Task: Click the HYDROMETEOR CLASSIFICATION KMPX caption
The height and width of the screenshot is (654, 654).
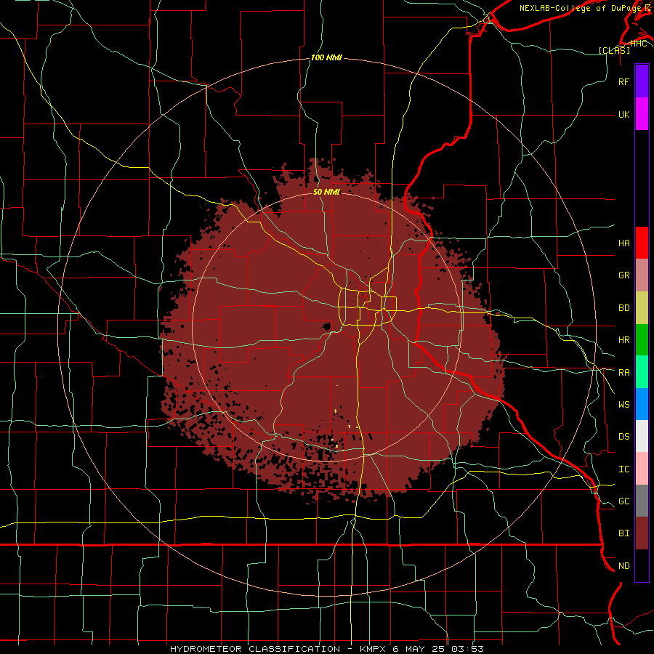Action: tap(326, 649)
